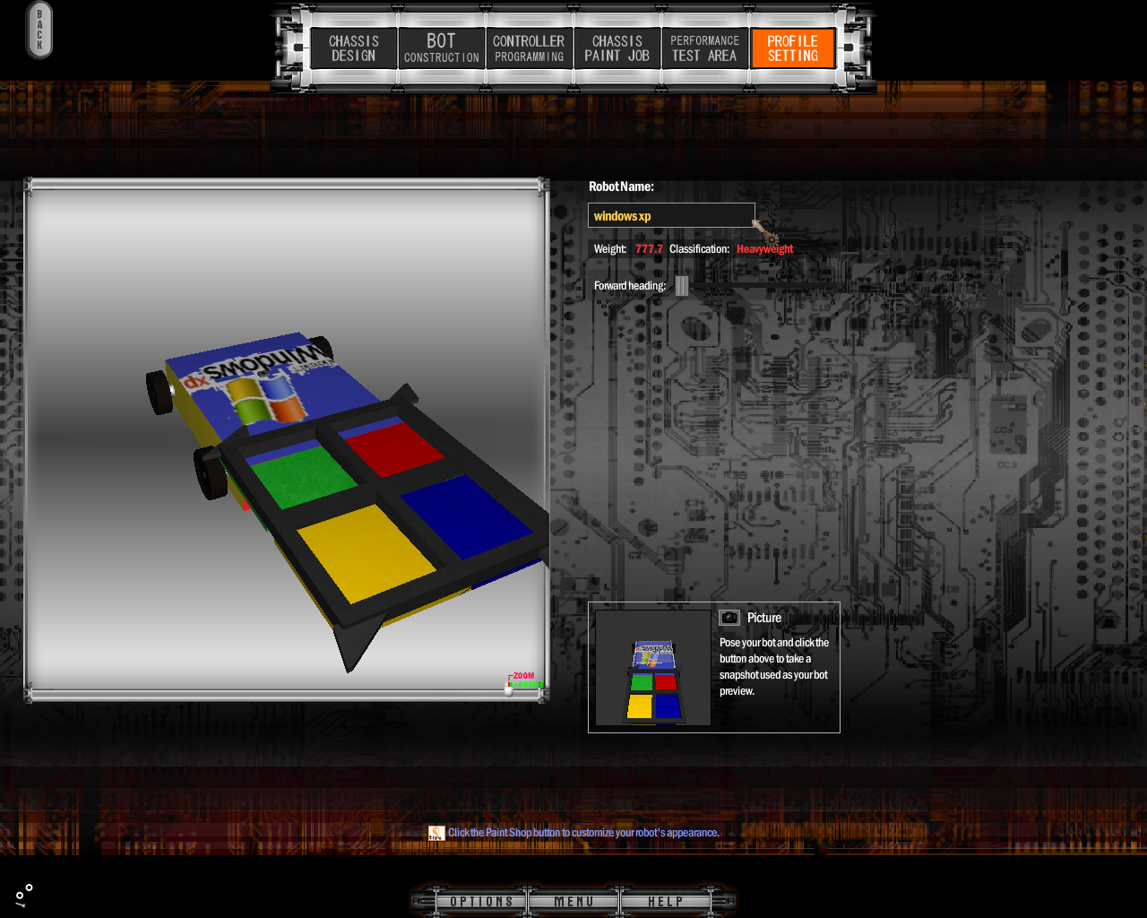Image resolution: width=1147 pixels, height=918 pixels.
Task: Click the bot preview picture thumbnail
Action: [653, 668]
